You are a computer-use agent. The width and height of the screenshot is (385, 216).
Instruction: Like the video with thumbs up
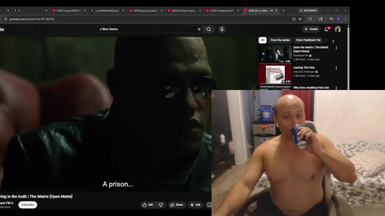[x=145, y=205]
